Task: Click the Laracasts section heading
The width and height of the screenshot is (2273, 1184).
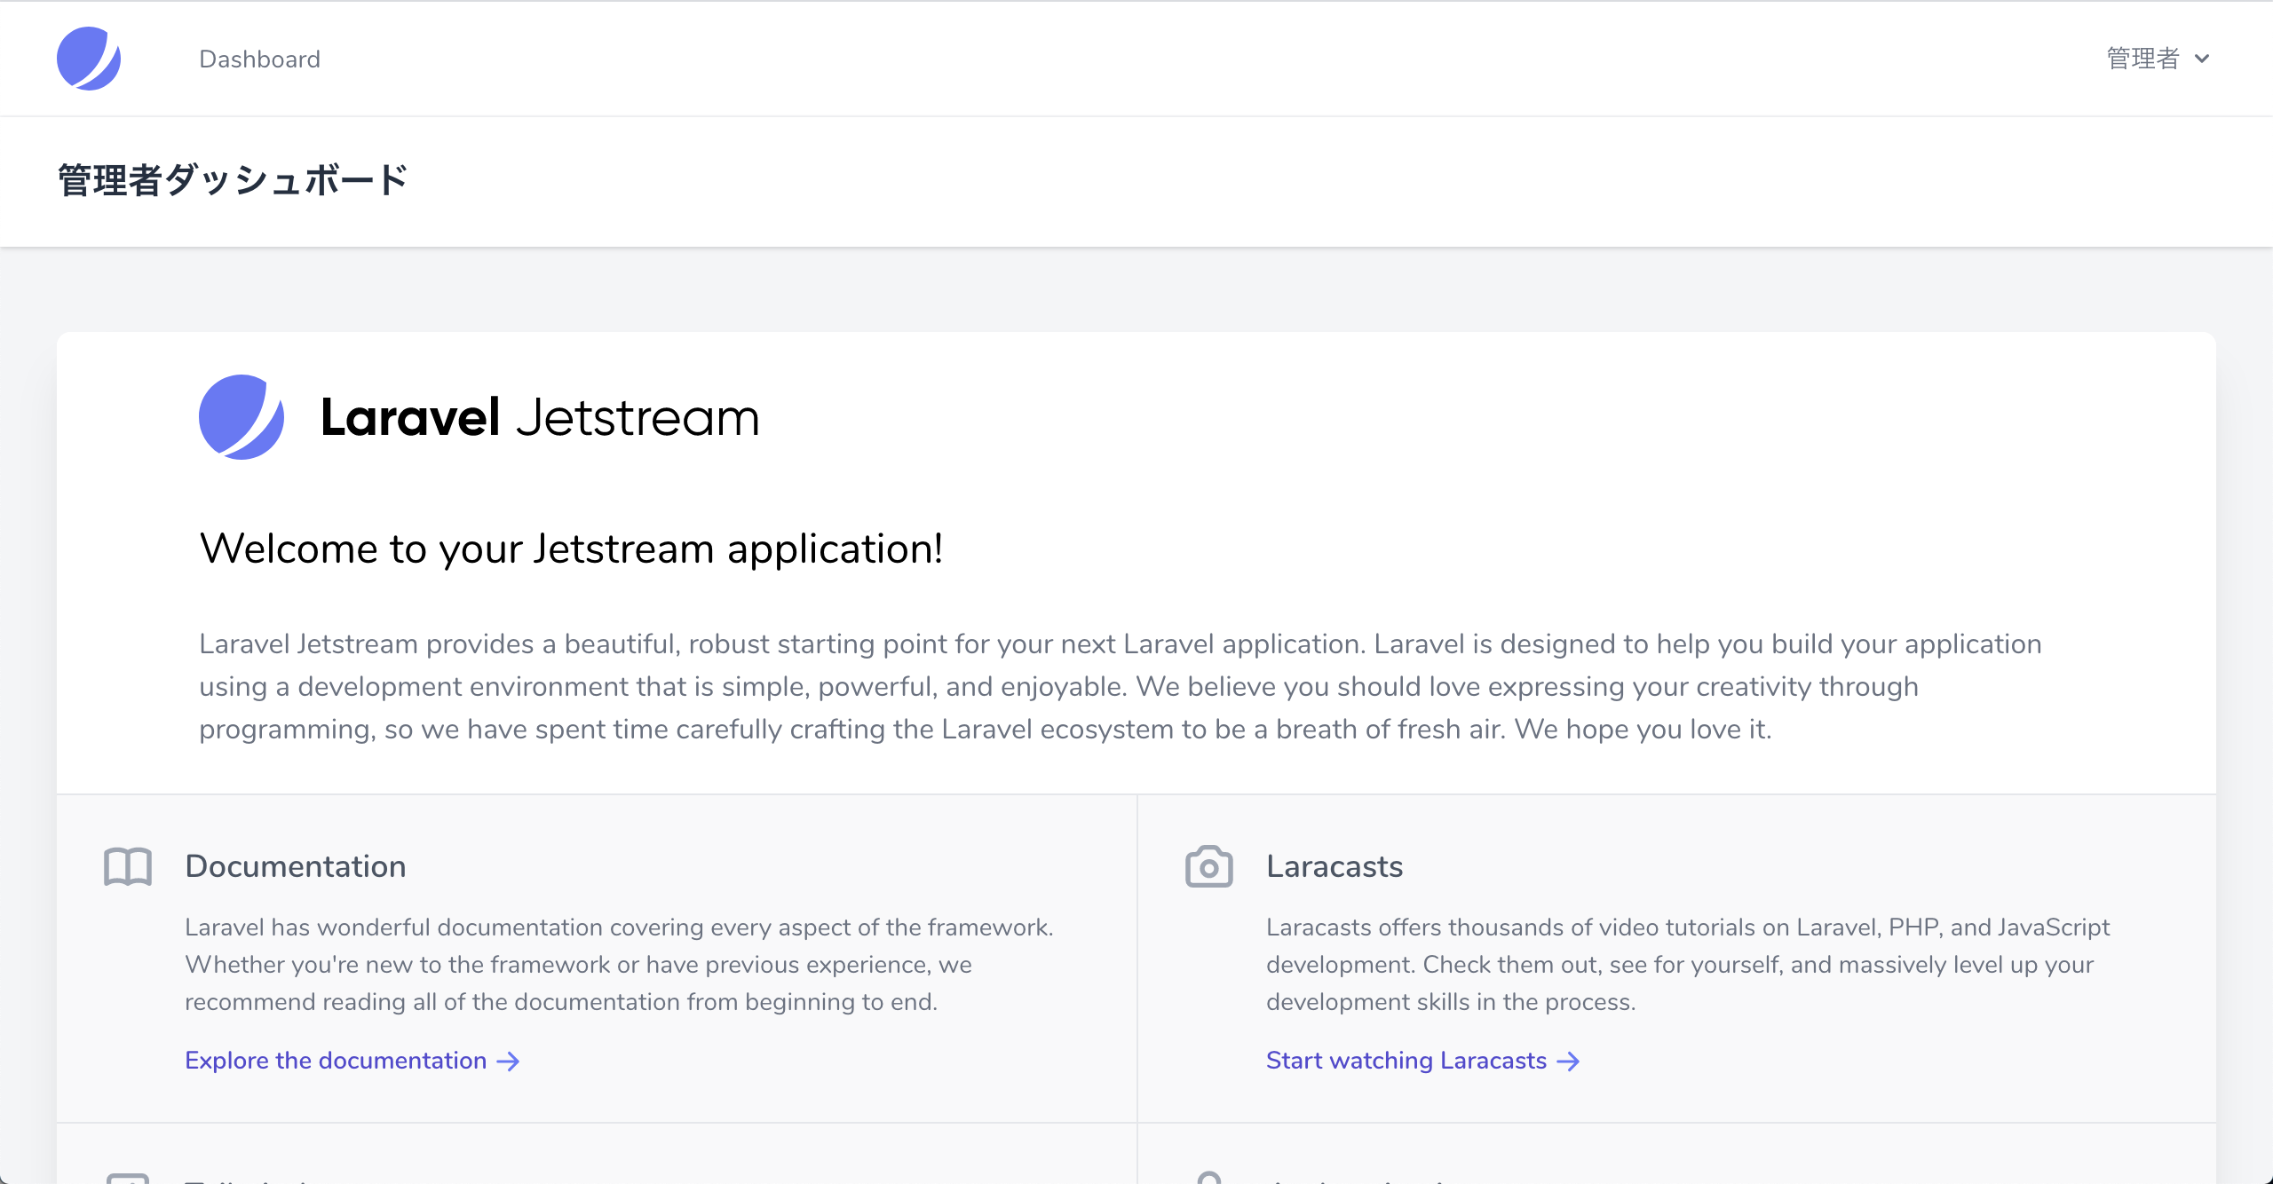Action: point(1334,866)
